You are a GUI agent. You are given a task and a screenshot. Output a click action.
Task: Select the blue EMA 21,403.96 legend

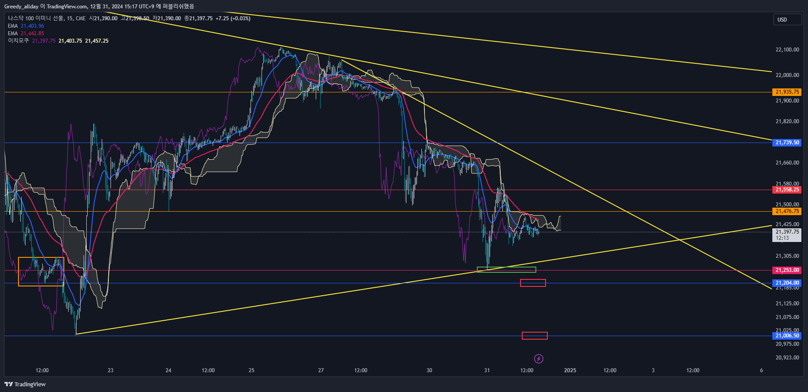26,26
